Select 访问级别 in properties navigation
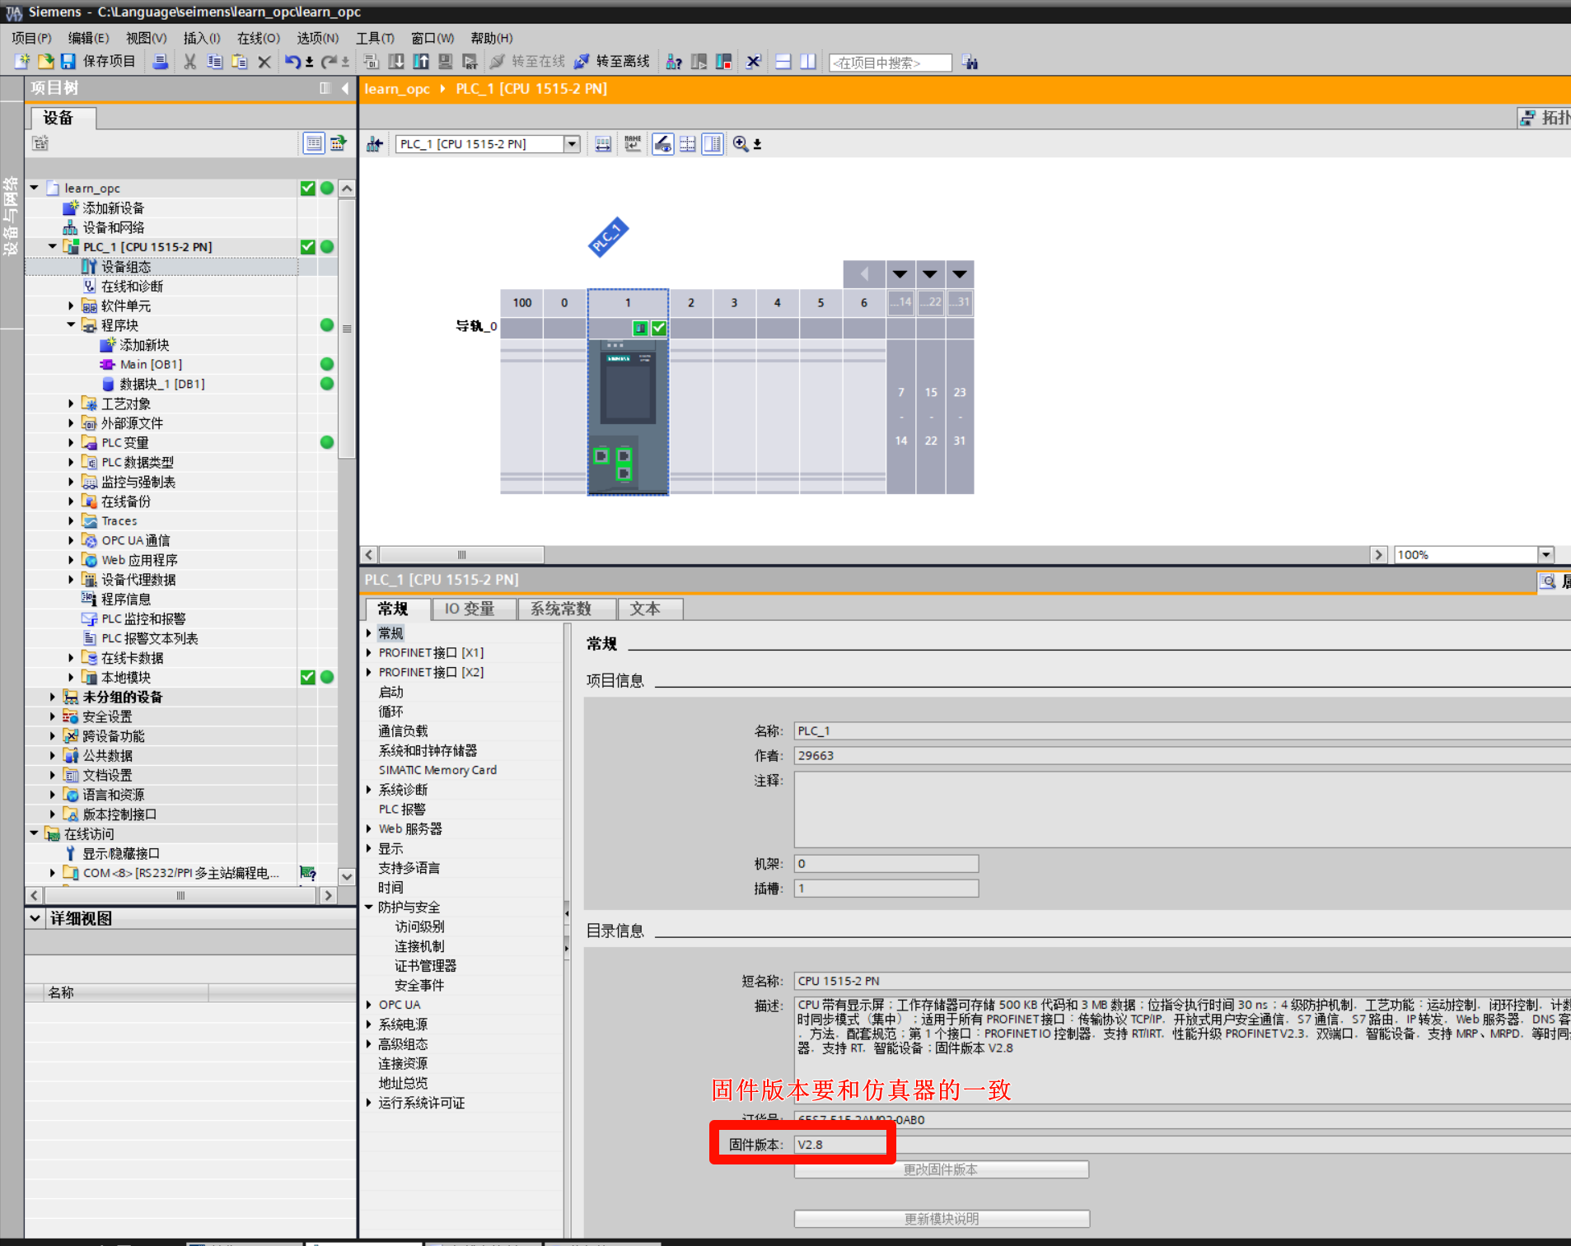 (x=419, y=926)
